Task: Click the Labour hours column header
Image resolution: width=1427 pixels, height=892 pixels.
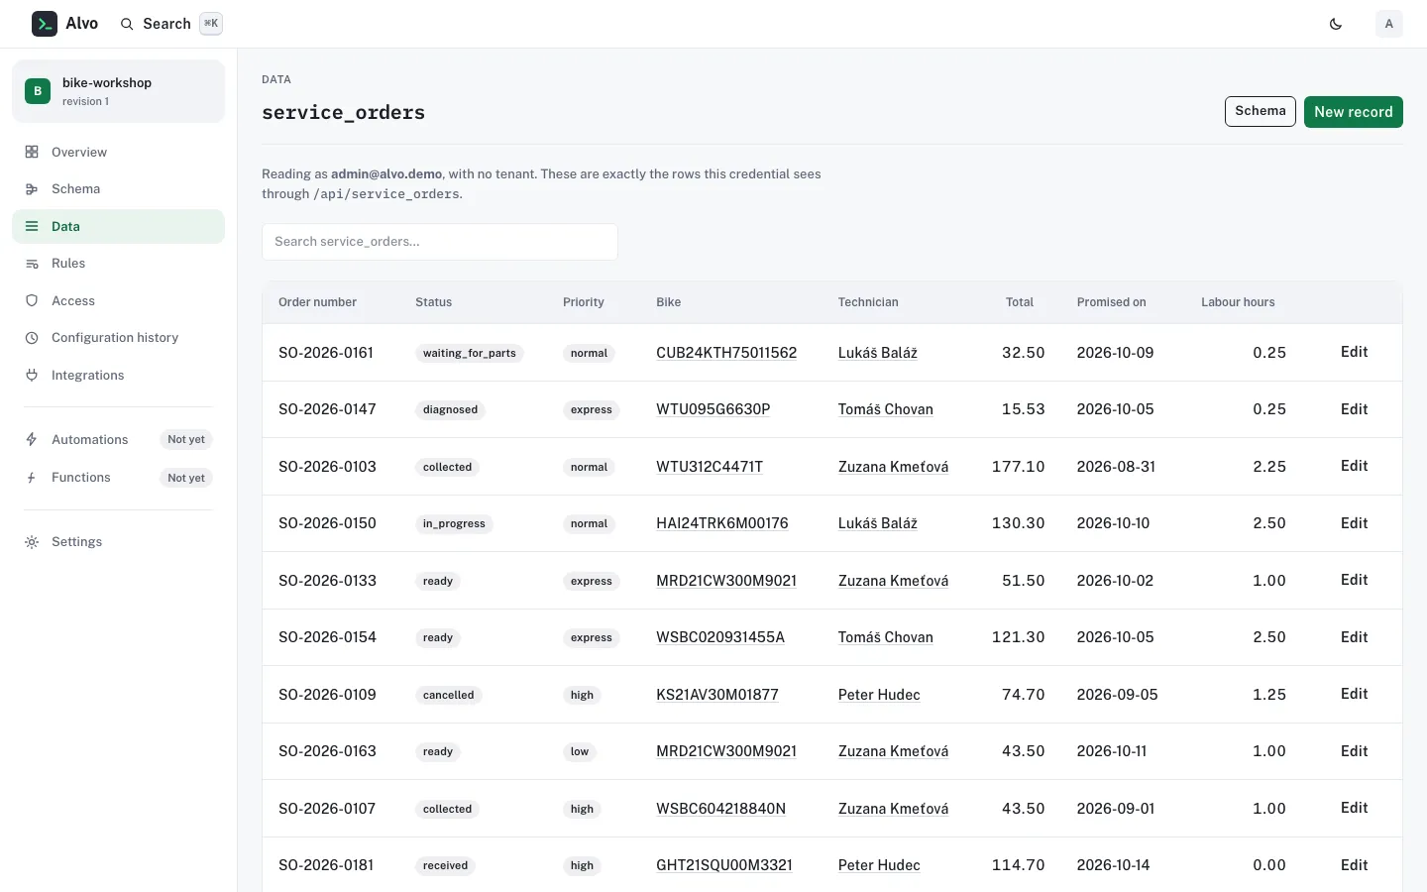Action: pos(1238,302)
